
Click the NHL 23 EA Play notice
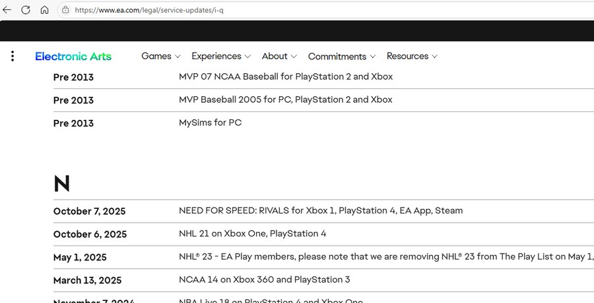point(385,257)
